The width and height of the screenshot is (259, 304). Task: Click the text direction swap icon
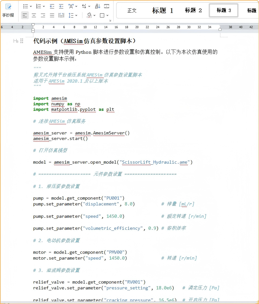[x=84, y=6]
